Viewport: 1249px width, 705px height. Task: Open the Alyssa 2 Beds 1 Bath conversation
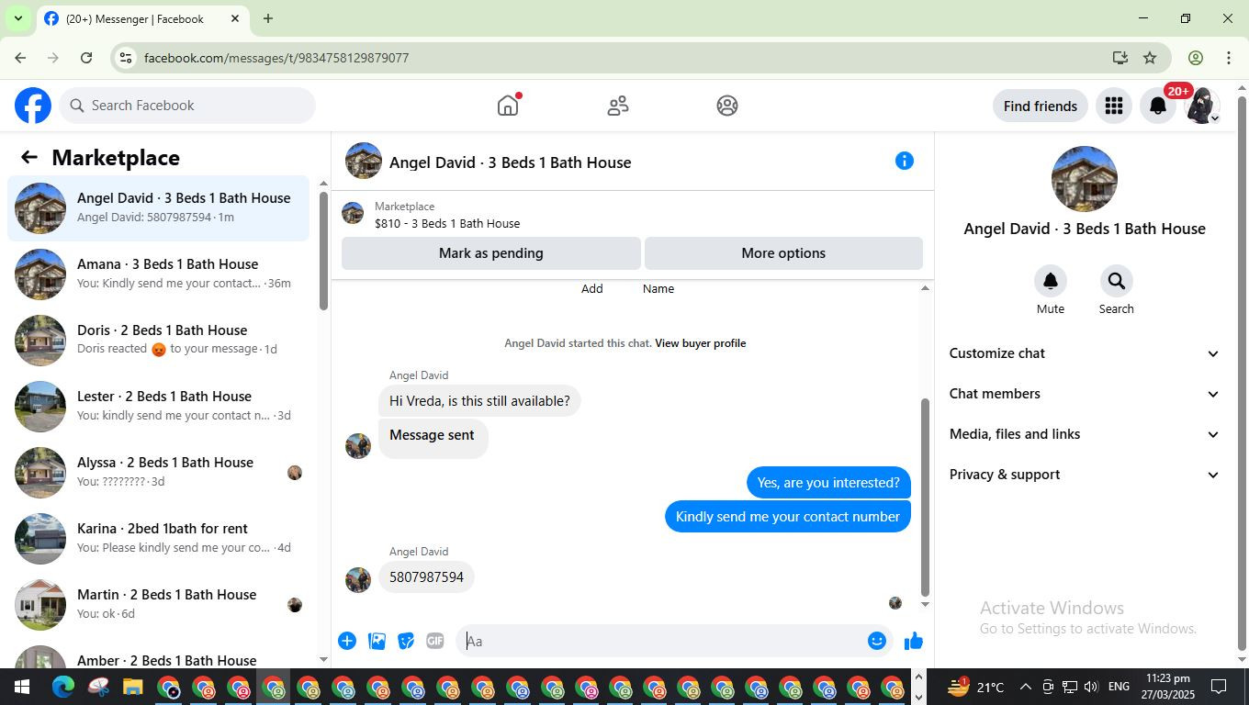tap(158, 473)
